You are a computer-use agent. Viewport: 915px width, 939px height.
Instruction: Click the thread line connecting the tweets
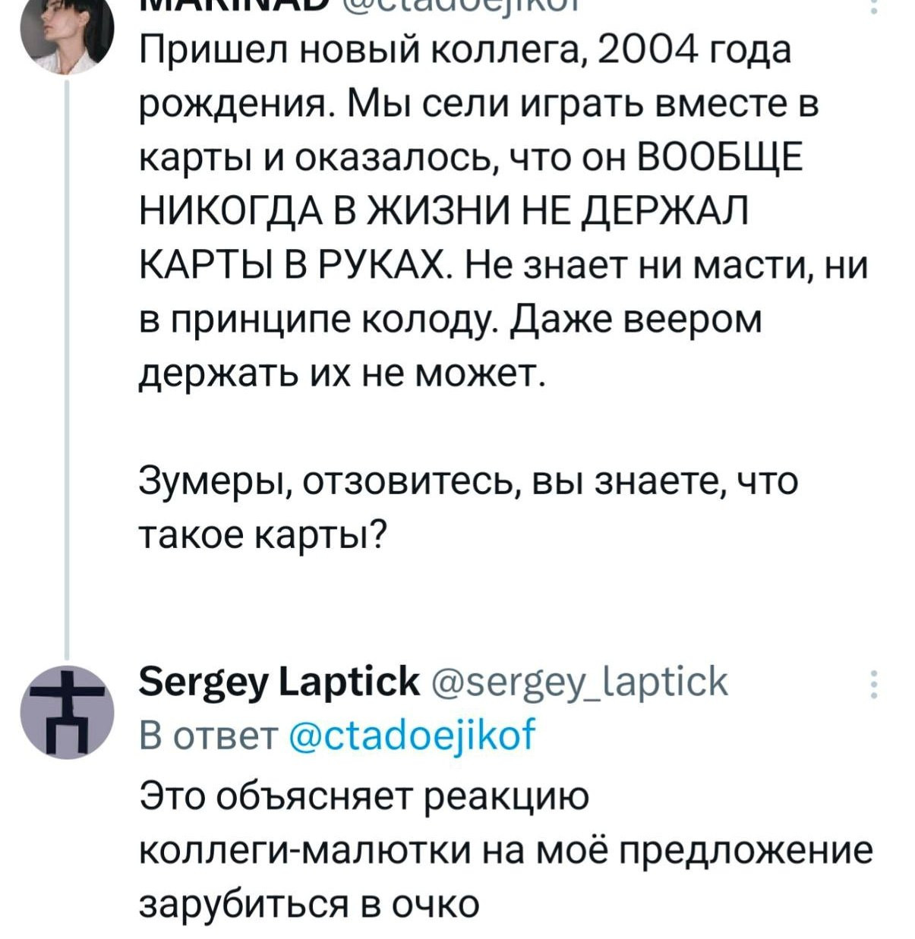tap(67, 364)
